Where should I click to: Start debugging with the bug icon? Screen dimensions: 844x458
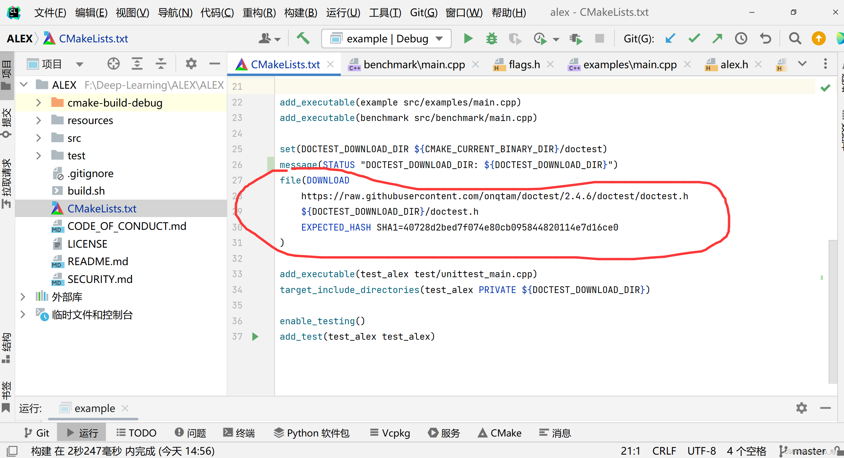click(x=491, y=39)
